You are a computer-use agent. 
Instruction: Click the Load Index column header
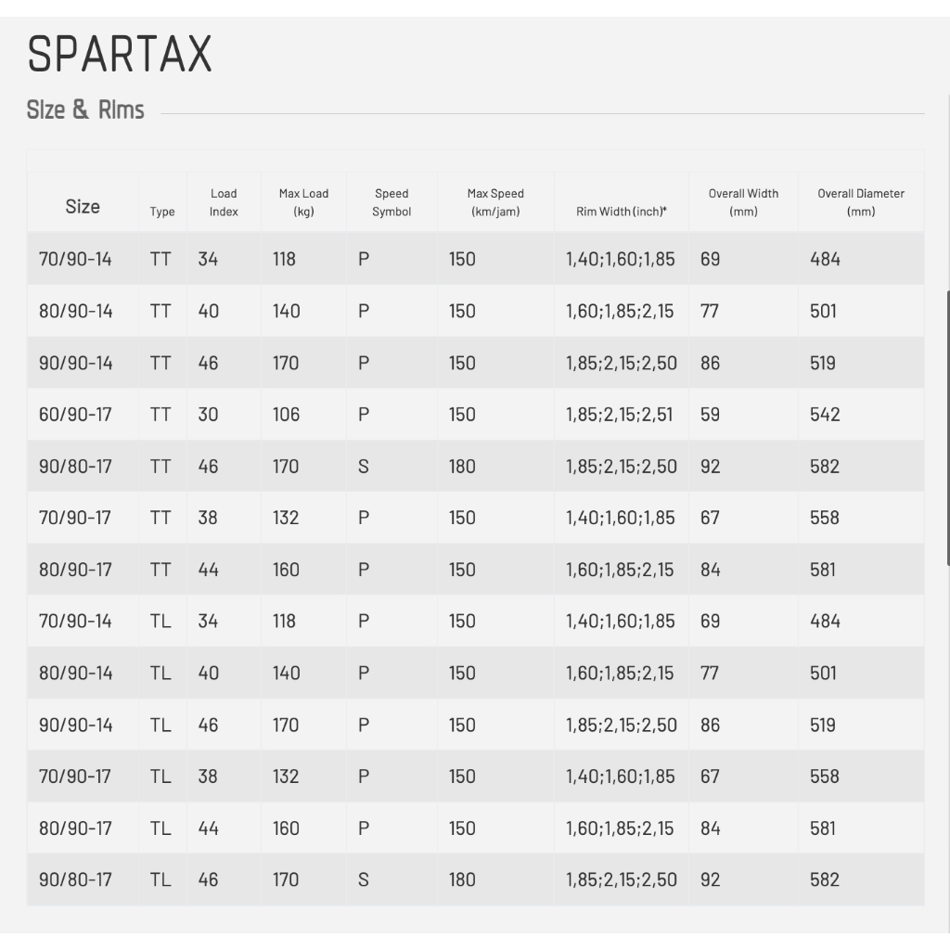pos(224,202)
